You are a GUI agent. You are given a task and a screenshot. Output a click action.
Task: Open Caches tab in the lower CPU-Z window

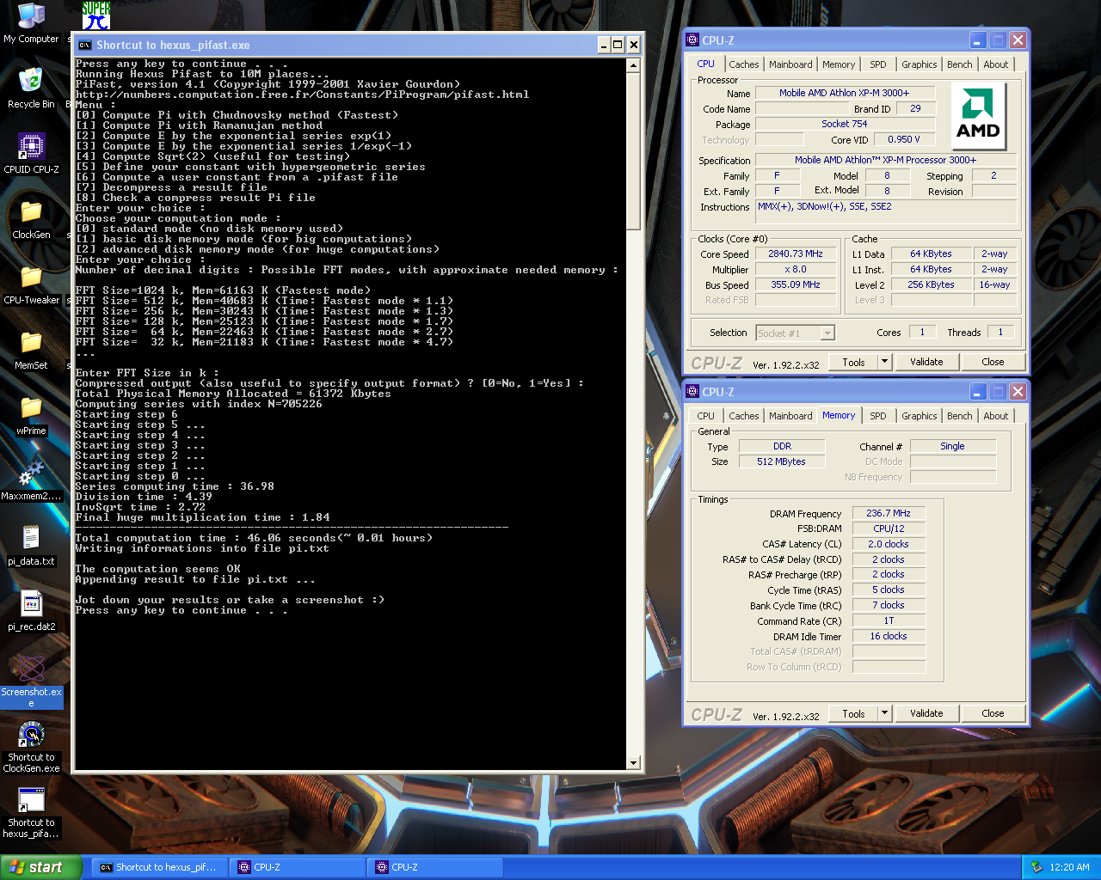[x=744, y=416]
